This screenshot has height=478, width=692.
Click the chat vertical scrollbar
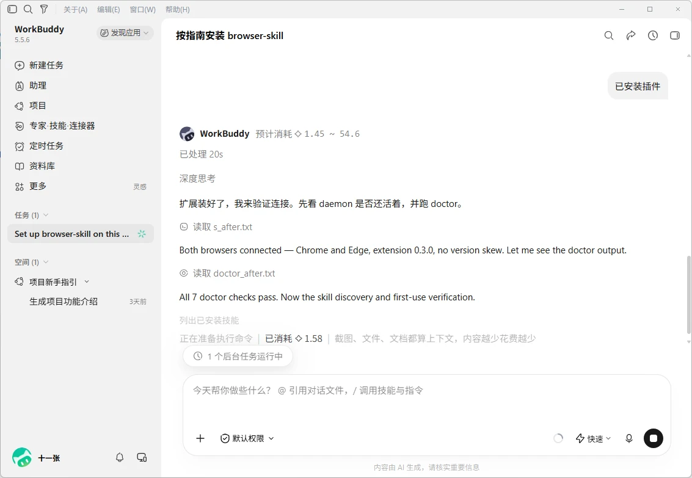(x=689, y=295)
